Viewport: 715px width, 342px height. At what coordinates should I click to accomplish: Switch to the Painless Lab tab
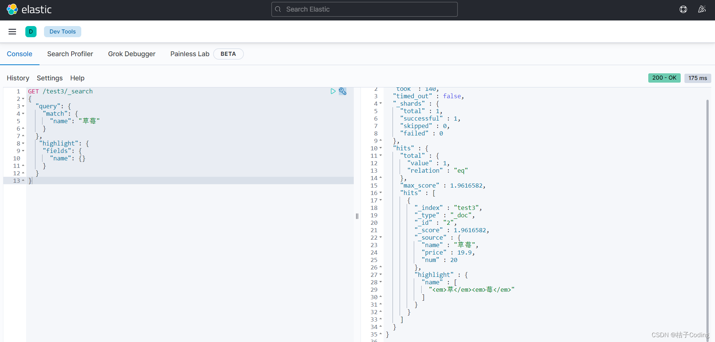coord(190,54)
